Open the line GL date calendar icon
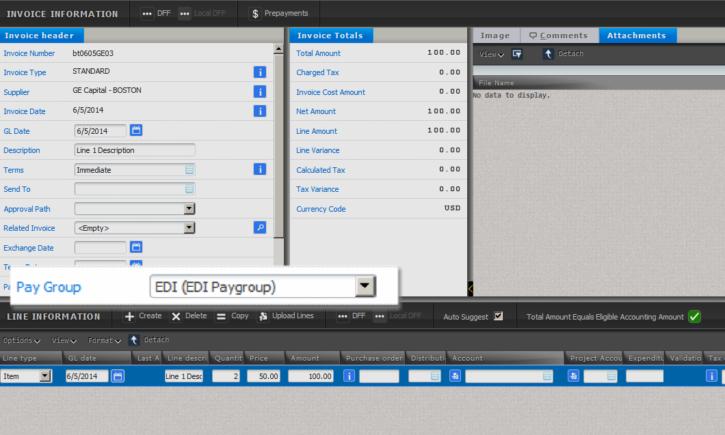The height and width of the screenshot is (435, 725). tap(118, 376)
